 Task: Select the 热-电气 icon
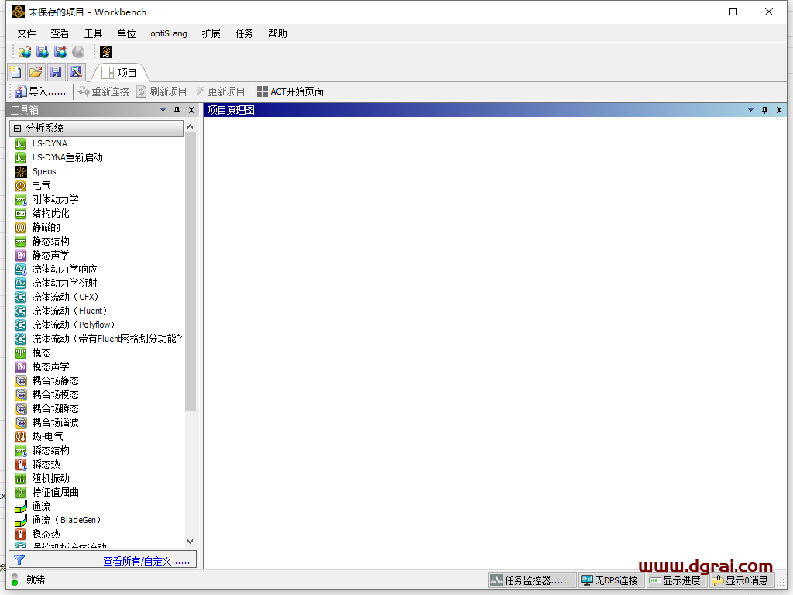click(x=20, y=436)
